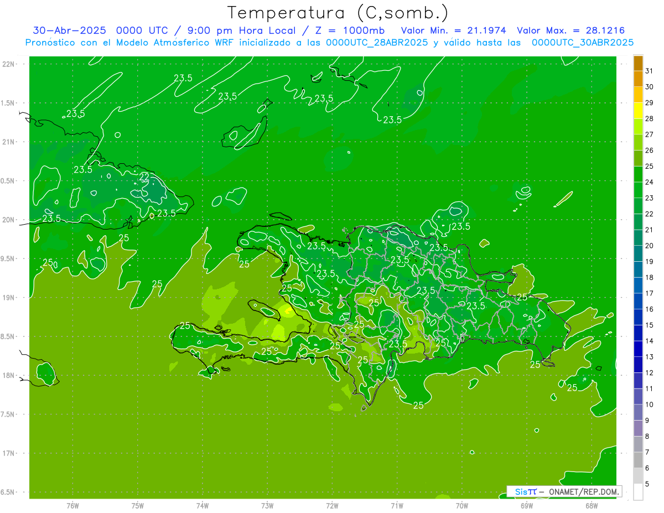Click the colorbar label "17"
Viewport: 664px width, 513px height.
point(649,293)
